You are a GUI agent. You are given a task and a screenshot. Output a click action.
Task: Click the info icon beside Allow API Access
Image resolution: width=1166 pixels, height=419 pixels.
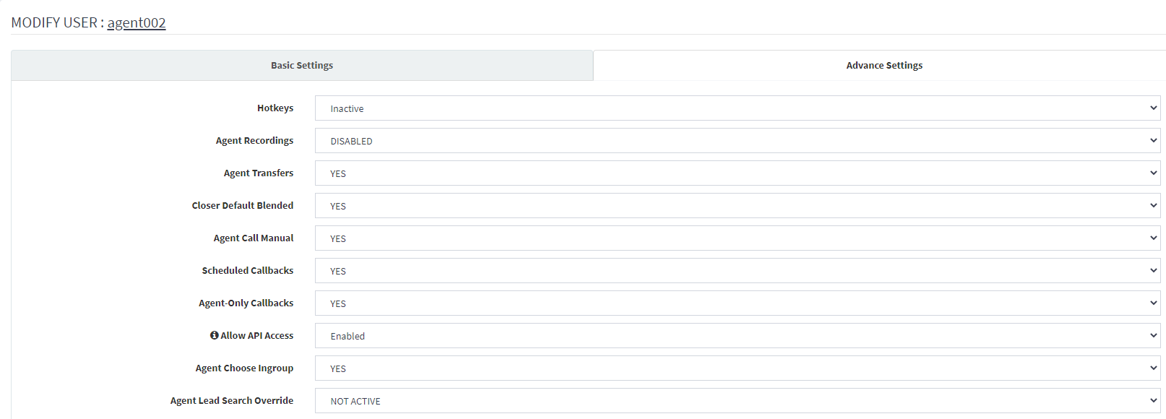(x=215, y=335)
